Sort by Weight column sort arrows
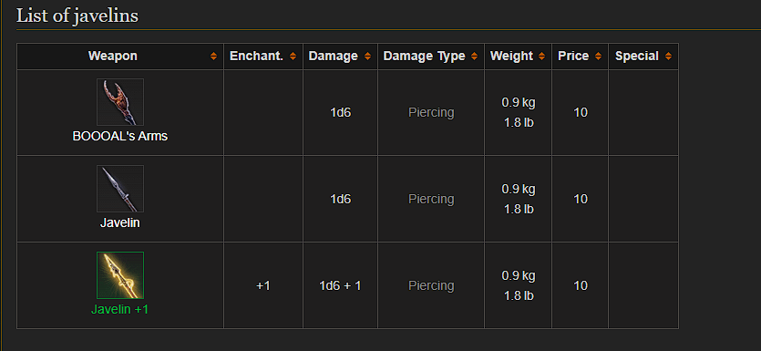 point(541,57)
